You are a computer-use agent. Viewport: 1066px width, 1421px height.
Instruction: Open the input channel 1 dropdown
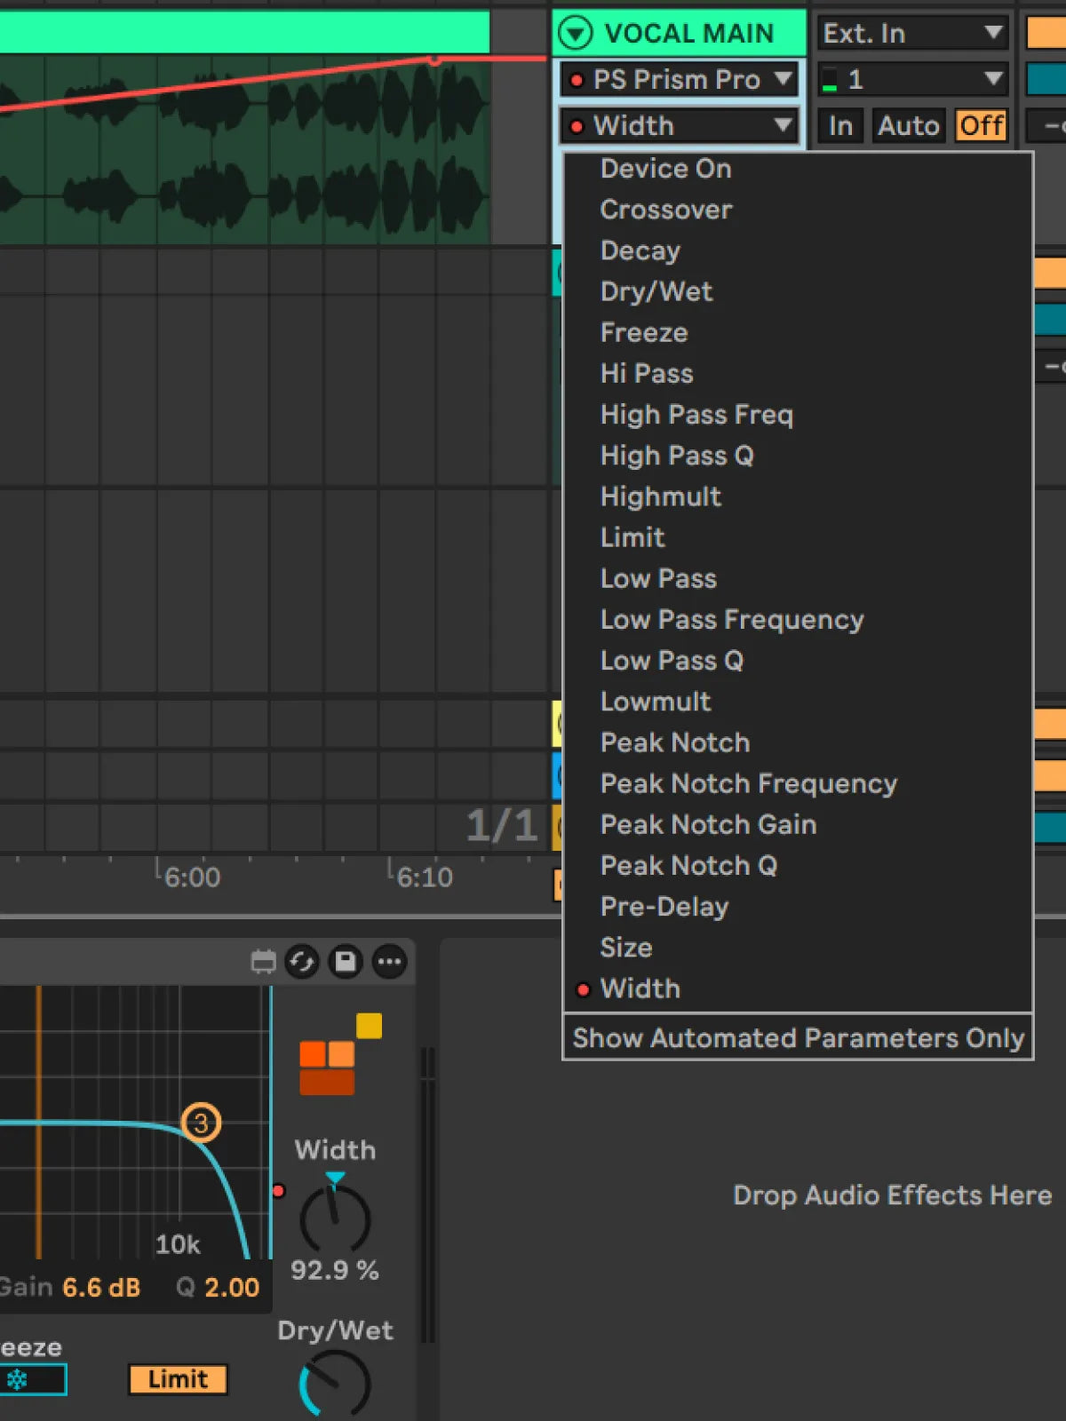pos(912,80)
